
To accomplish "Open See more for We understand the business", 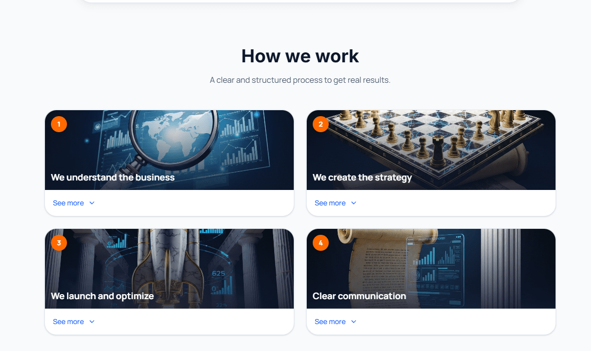I will [x=68, y=203].
